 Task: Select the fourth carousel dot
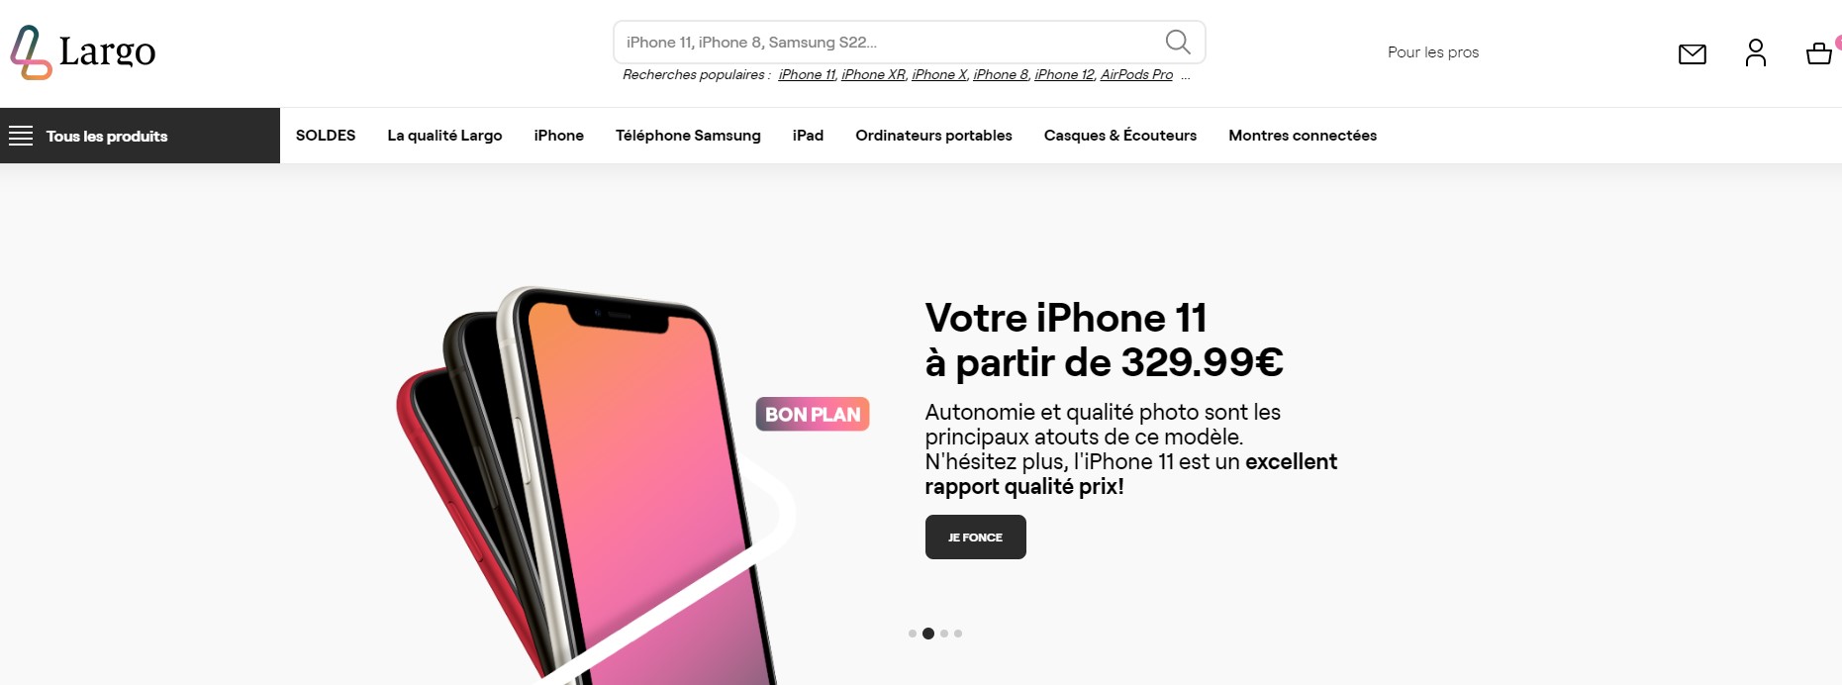[958, 634]
